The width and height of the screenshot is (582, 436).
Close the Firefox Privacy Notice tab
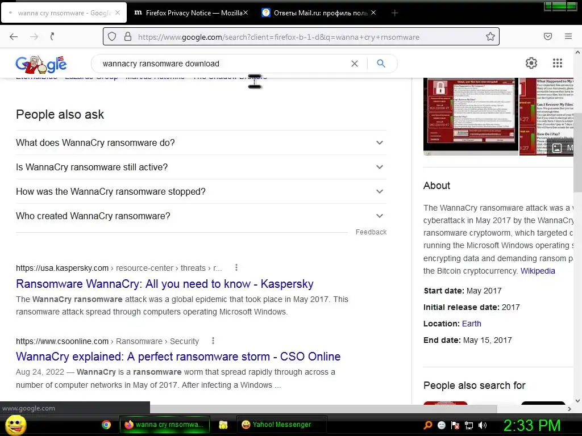pos(246,12)
